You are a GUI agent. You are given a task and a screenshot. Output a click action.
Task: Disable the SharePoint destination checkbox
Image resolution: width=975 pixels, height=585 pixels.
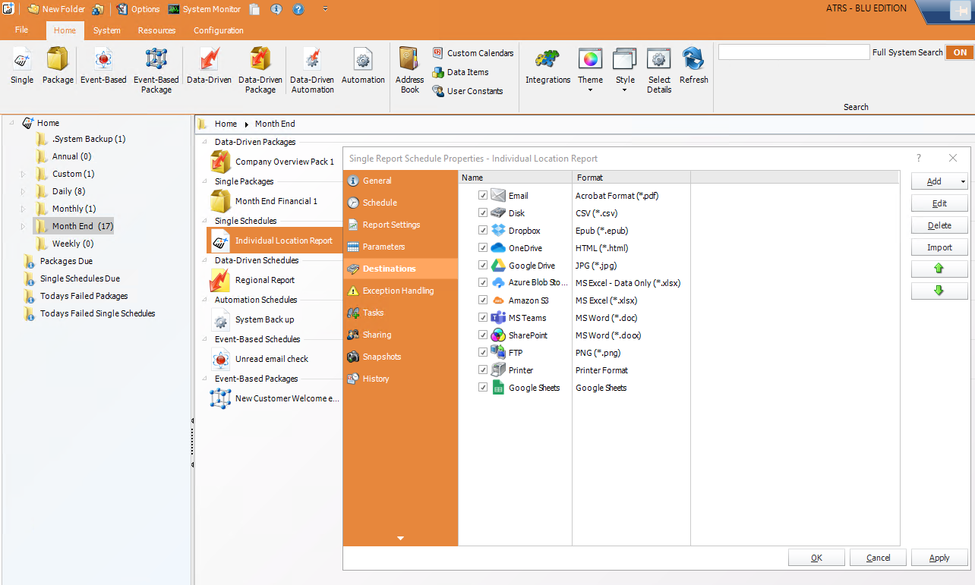(483, 335)
